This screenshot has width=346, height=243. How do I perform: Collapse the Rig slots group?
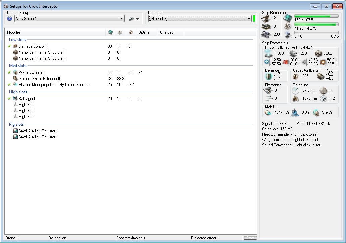pyautogui.click(x=16, y=124)
